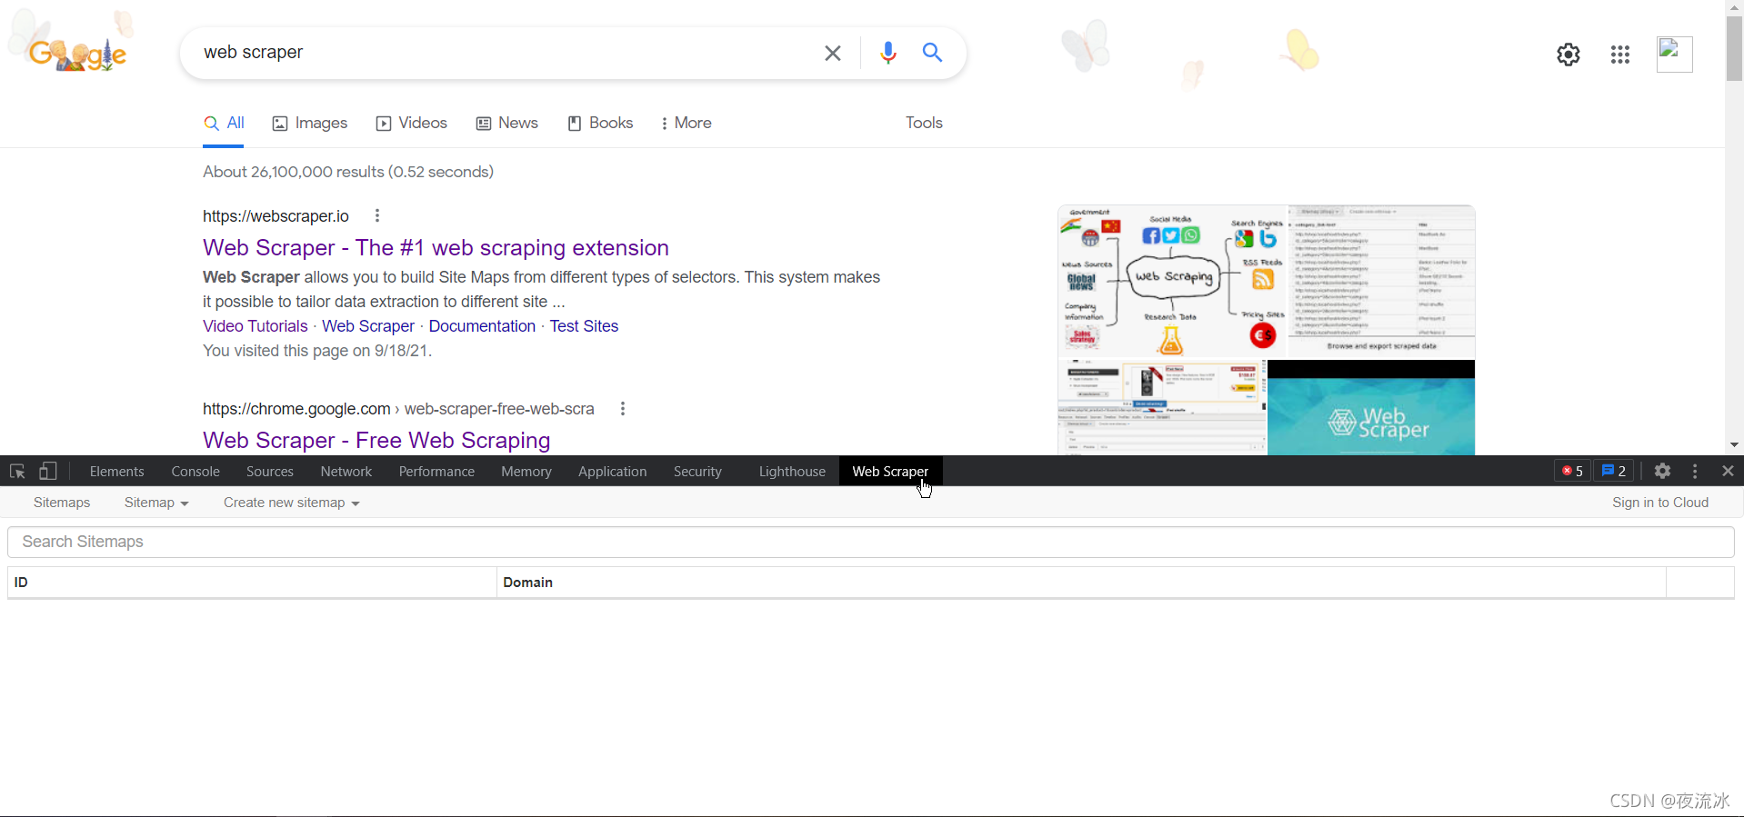
Task: Switch to DevTools Sources tab
Action: click(x=270, y=471)
